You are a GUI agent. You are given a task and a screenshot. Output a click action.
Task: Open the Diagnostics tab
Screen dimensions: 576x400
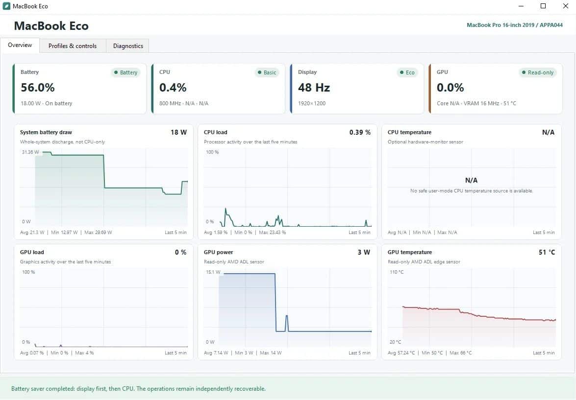click(128, 46)
